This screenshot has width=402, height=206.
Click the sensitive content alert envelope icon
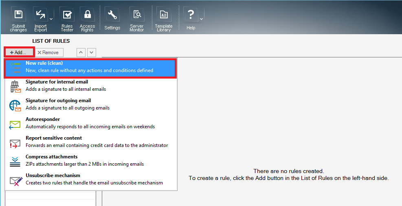15,144
